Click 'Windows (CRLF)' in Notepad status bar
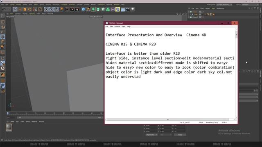262x147 pixels. pos(212,122)
